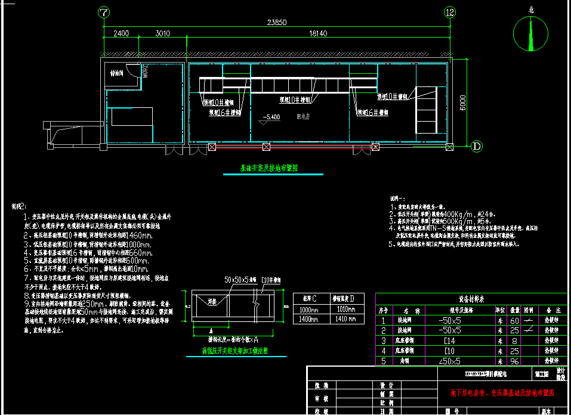Click the 1410 mm cell in small table

[346, 319]
